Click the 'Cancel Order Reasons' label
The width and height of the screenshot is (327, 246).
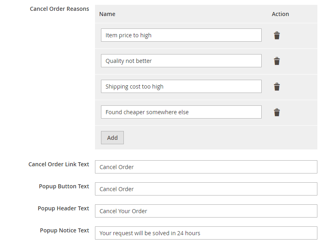click(59, 9)
